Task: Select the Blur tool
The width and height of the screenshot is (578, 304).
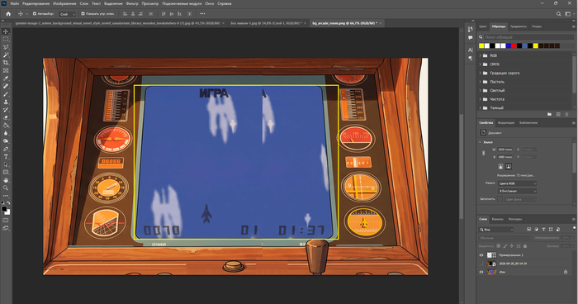Action: [6, 133]
